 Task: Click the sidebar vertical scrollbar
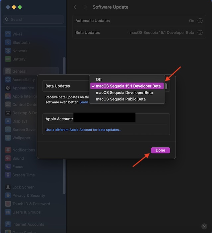64,125
